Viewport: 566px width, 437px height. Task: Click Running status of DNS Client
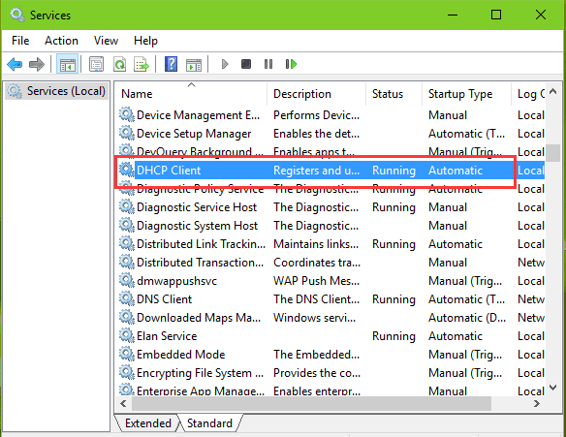point(393,299)
